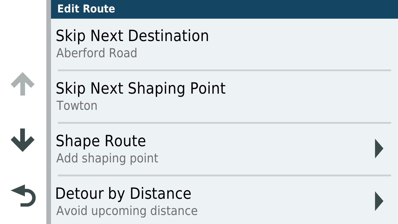
Task: Tap the Aberford Road subtitle text
Action: coord(97,53)
